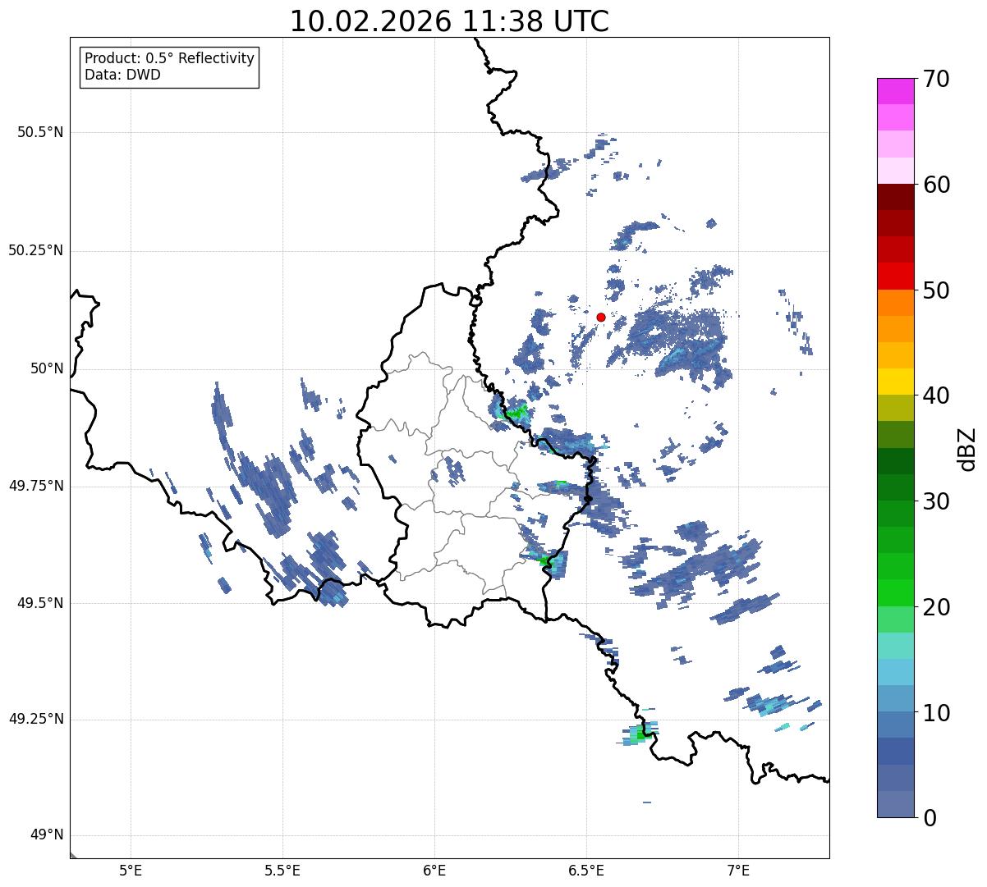Screen dimensions: 987x887
Task: Click the "Data: DWD" text
Action: (122, 75)
